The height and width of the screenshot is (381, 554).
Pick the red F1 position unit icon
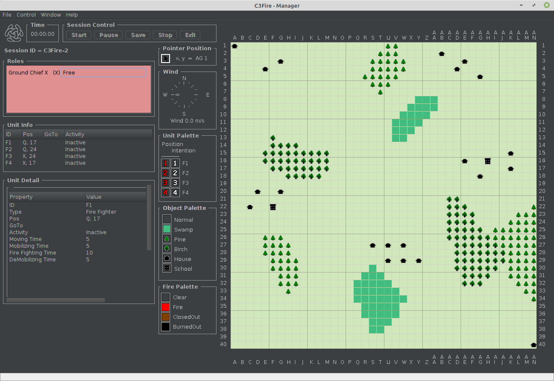[165, 163]
